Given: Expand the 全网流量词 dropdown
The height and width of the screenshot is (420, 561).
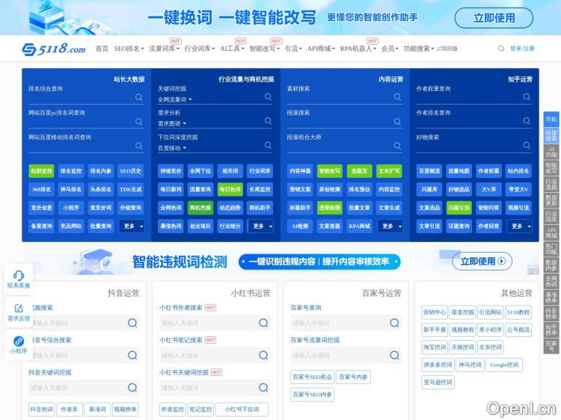Looking at the screenshot, I should tap(174, 99).
